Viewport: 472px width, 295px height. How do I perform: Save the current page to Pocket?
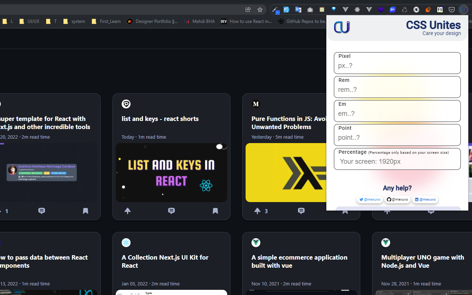tap(452, 10)
